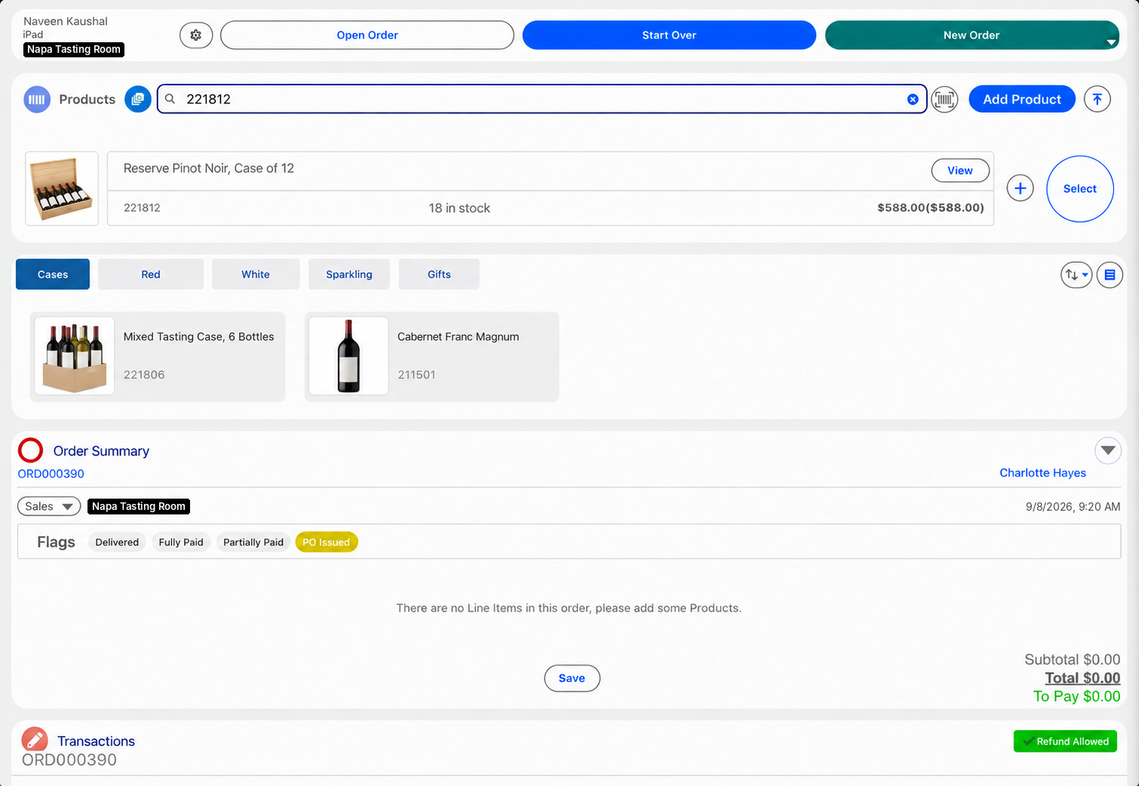
Task: Select the Mixed Tasting Case card
Action: tap(158, 356)
